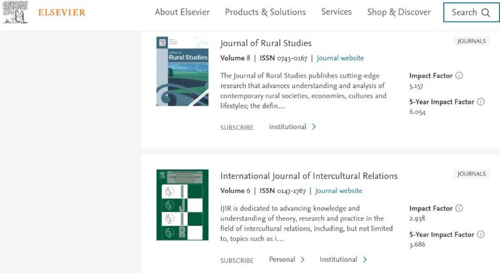Click impact factor value 5.157
The image size is (500, 273).
click(416, 86)
